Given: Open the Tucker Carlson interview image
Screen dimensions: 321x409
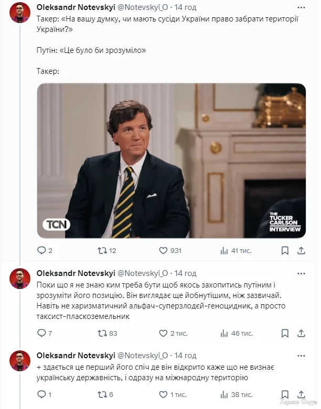Looking at the screenshot, I should coord(172,160).
